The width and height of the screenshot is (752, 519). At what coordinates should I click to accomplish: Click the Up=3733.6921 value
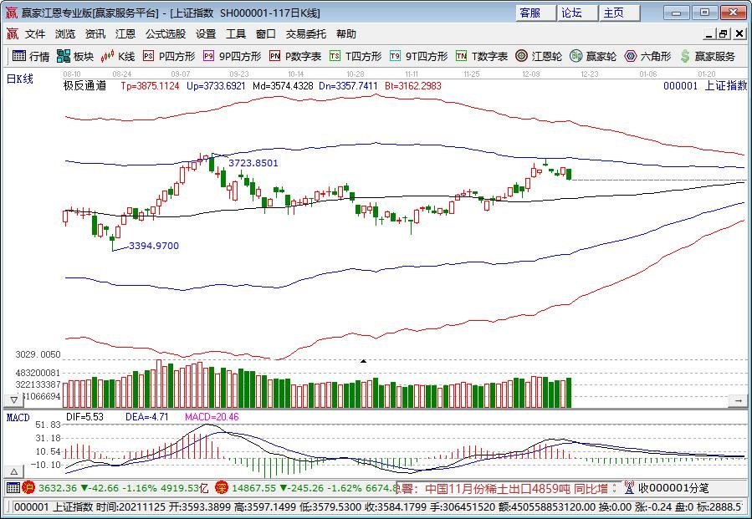(x=216, y=86)
